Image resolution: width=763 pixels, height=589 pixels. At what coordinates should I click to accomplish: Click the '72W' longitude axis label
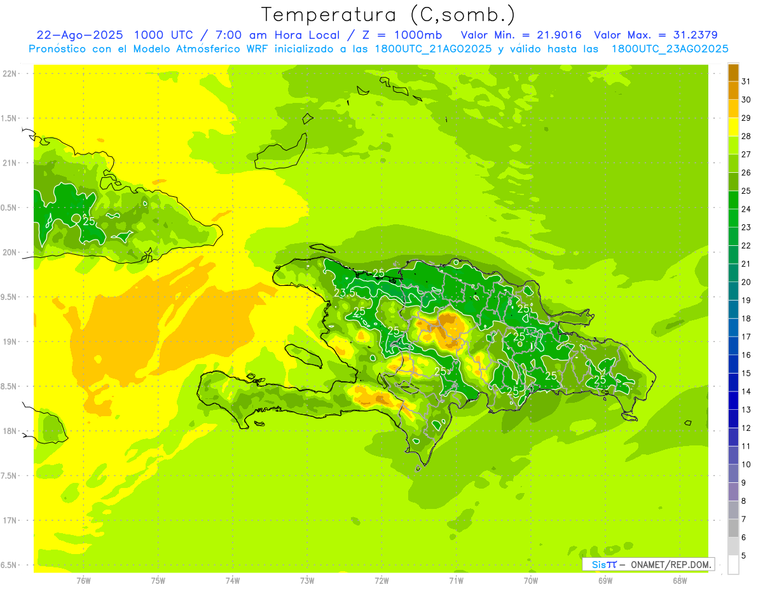click(x=381, y=581)
